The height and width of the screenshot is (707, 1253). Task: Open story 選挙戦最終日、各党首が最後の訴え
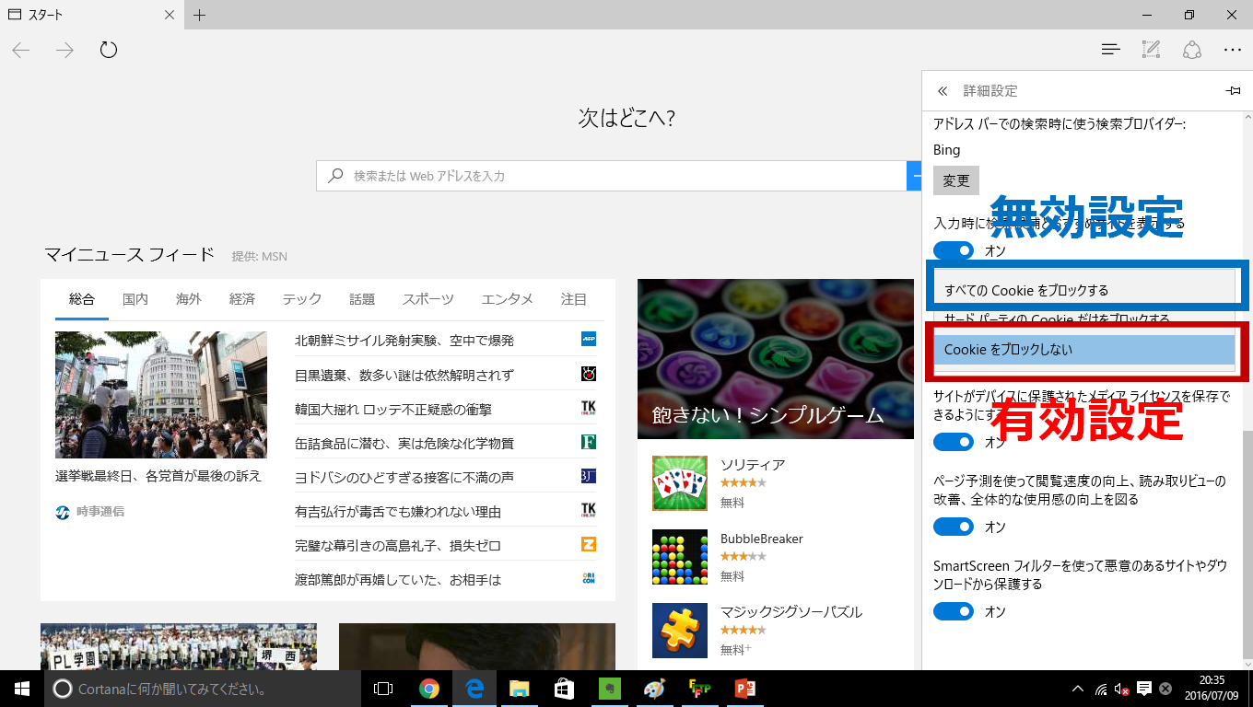[158, 476]
